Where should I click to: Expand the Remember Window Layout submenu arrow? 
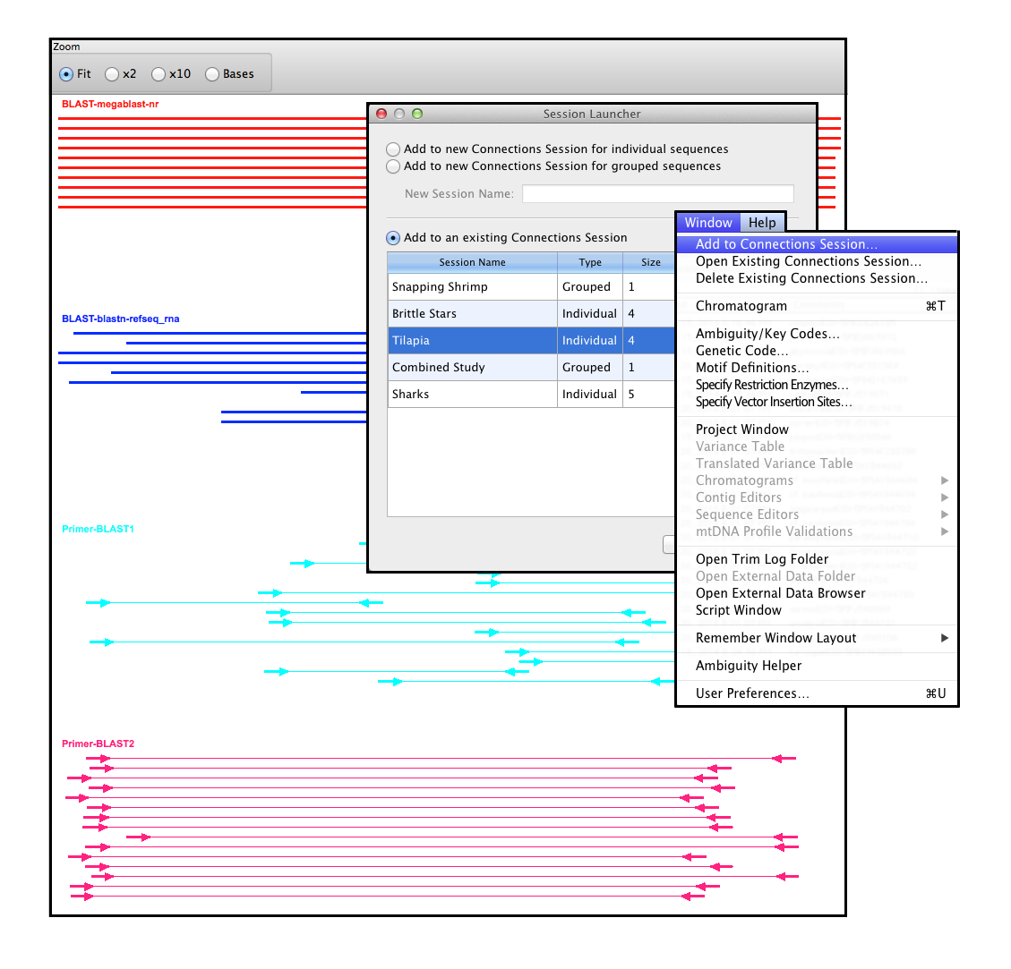(944, 638)
